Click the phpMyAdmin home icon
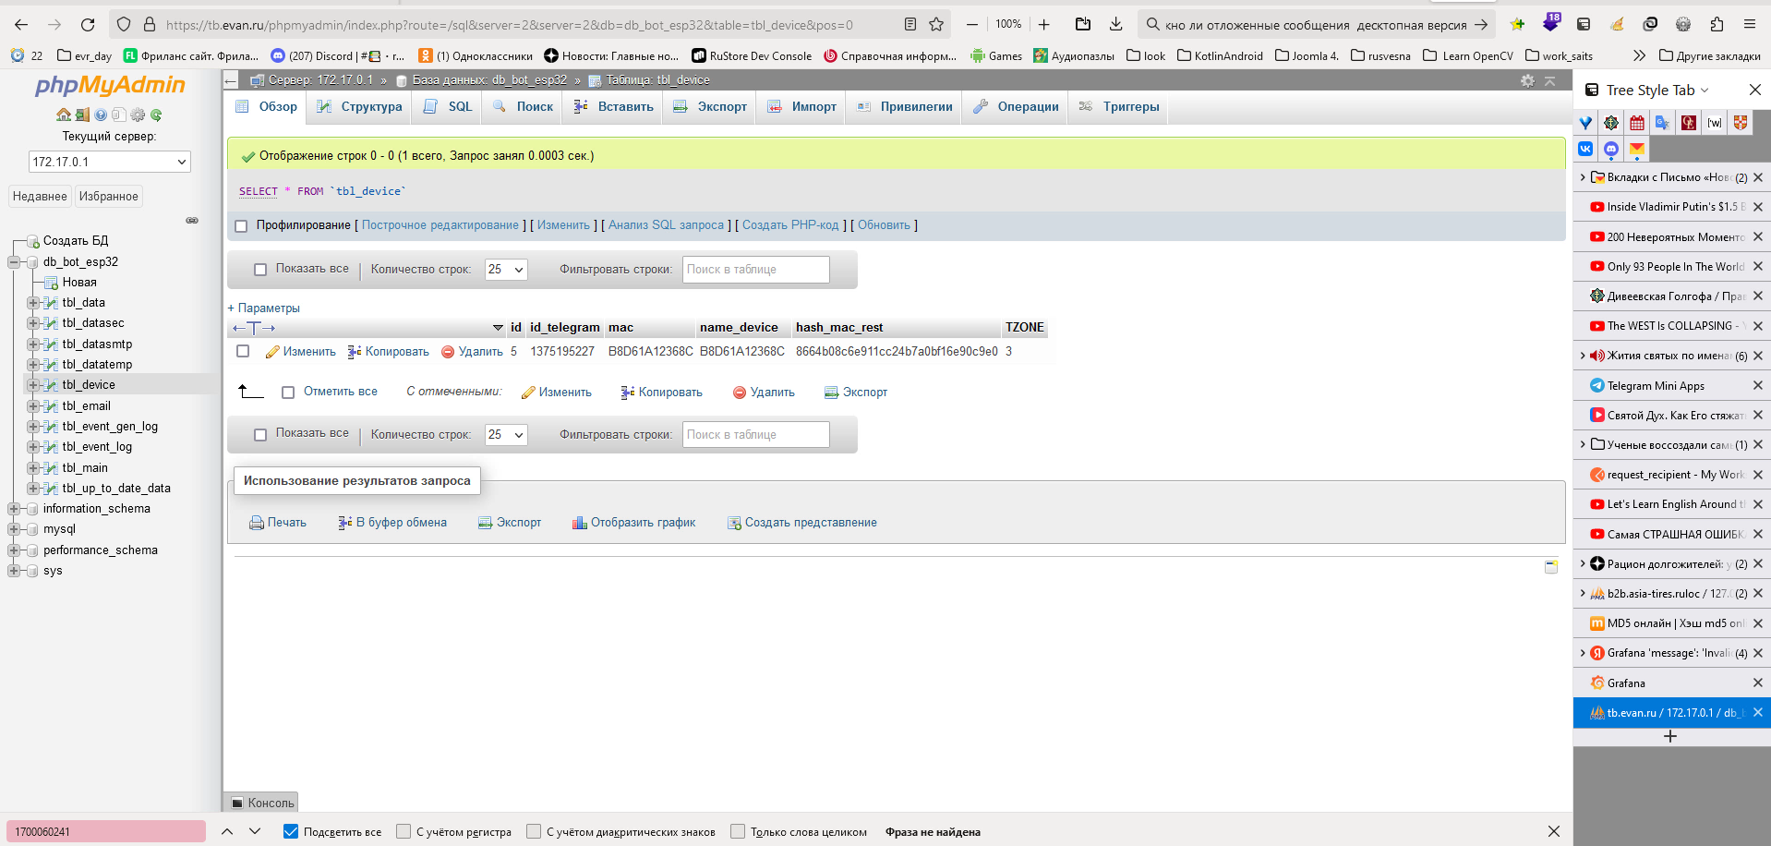The width and height of the screenshot is (1771, 846). 63,115
